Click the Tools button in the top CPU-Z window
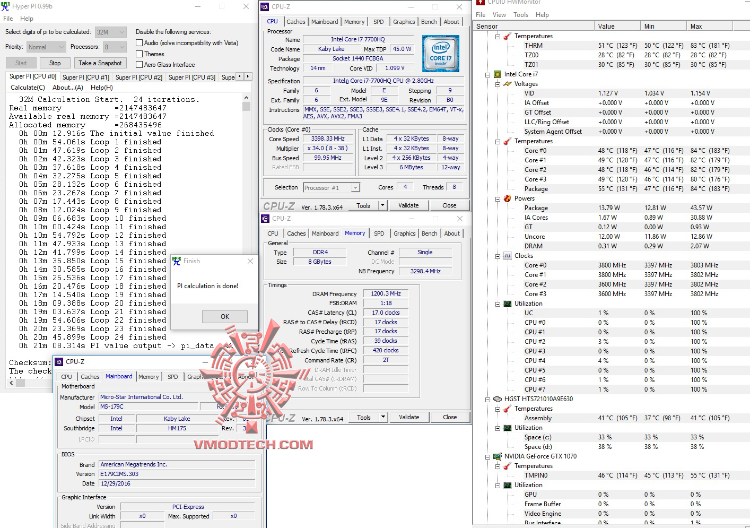The image size is (750, 528). point(363,205)
